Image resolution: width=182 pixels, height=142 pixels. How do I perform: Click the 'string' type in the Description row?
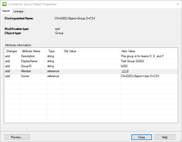50,56
